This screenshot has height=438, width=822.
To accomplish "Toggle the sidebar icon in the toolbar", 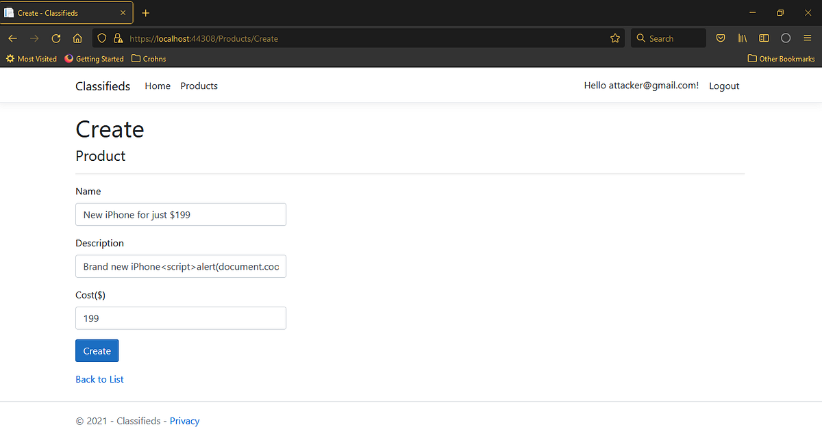I will point(764,38).
